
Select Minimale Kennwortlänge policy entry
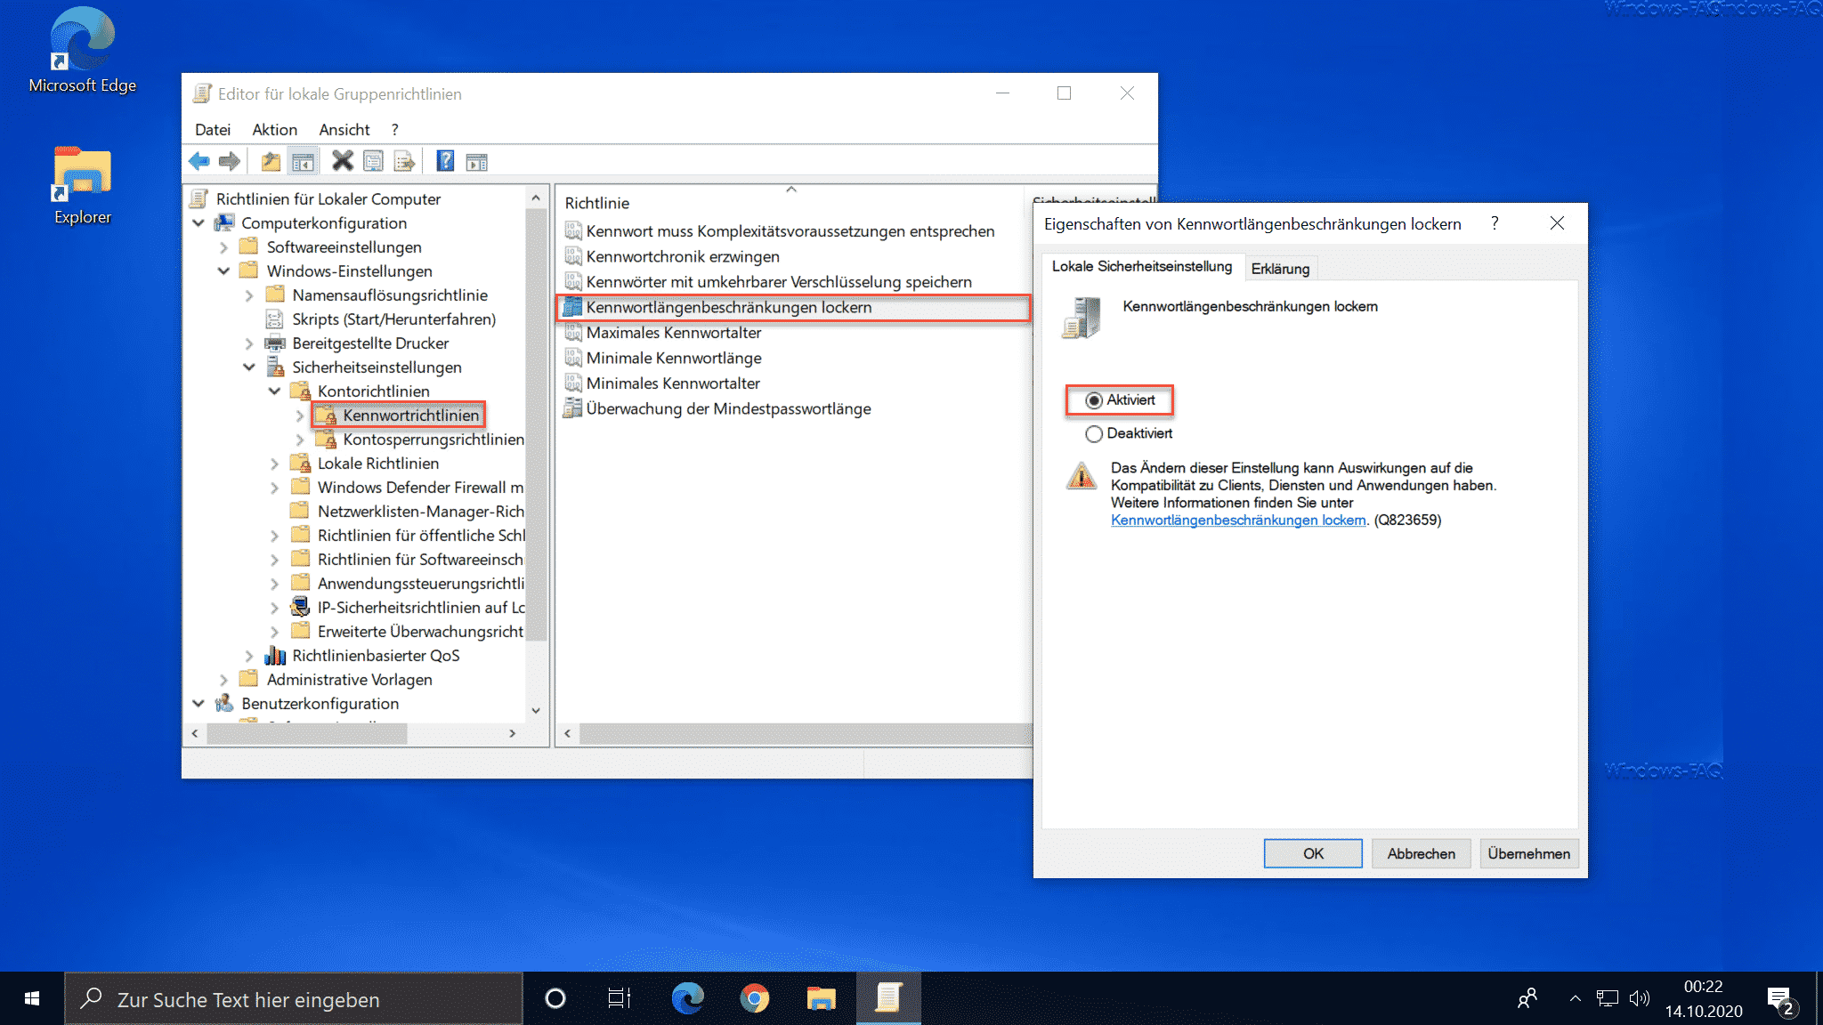(673, 358)
